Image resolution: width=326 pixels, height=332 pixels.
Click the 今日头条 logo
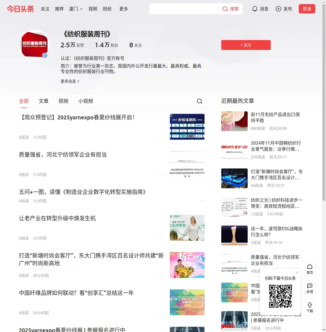tap(20, 9)
